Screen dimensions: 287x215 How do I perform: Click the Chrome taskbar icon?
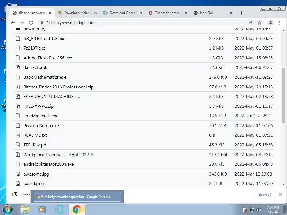(x=77, y=209)
